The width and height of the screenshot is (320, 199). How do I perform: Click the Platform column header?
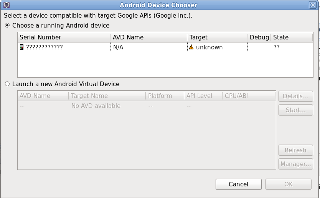pyautogui.click(x=165, y=96)
